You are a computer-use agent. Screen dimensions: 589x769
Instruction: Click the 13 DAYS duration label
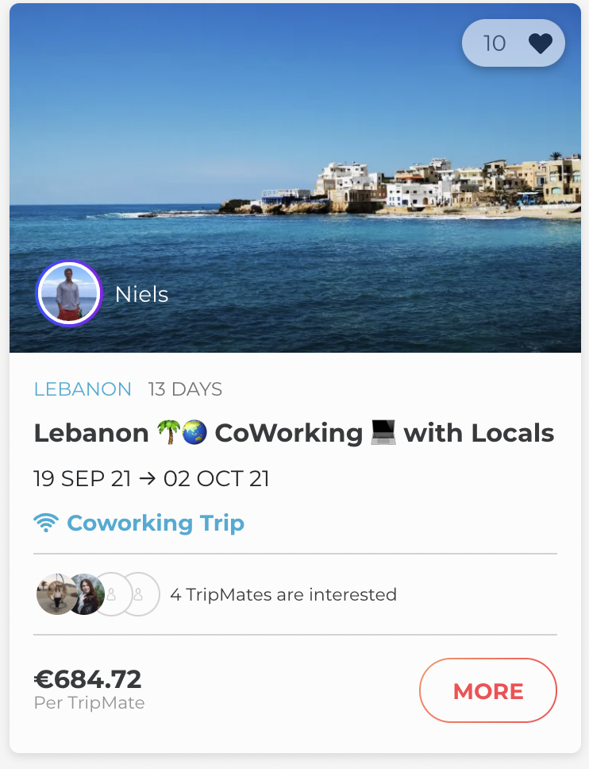tap(185, 389)
